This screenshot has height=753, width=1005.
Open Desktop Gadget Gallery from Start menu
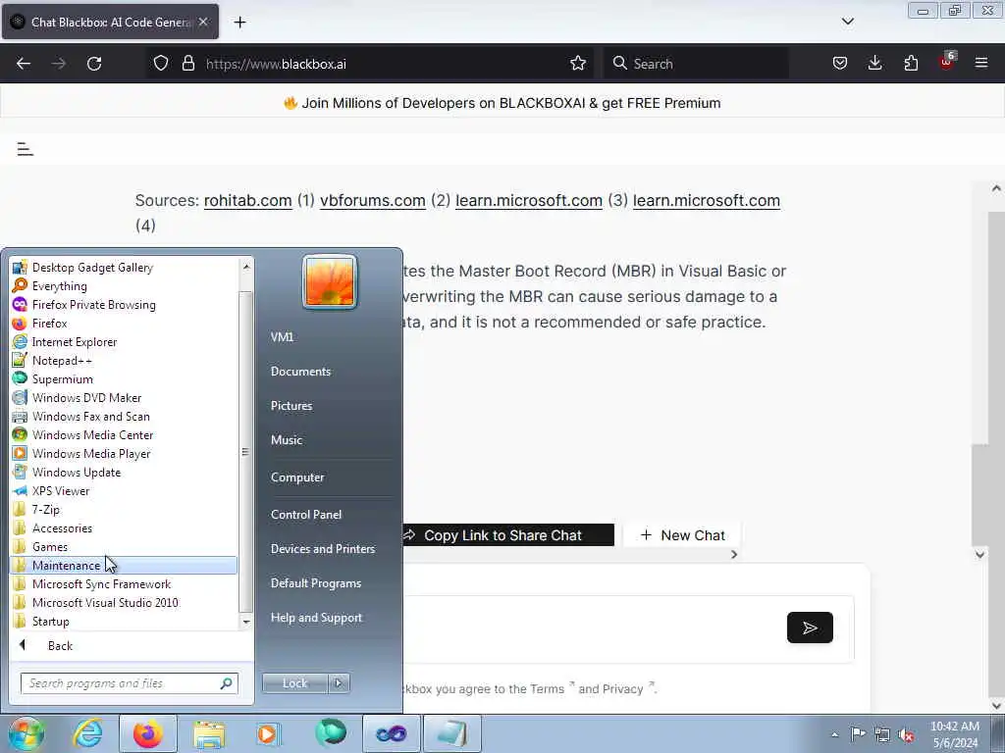pyautogui.click(x=92, y=267)
